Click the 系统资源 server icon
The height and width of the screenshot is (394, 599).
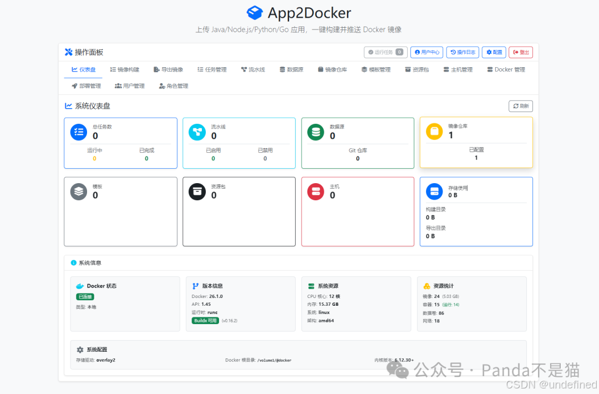pos(311,286)
